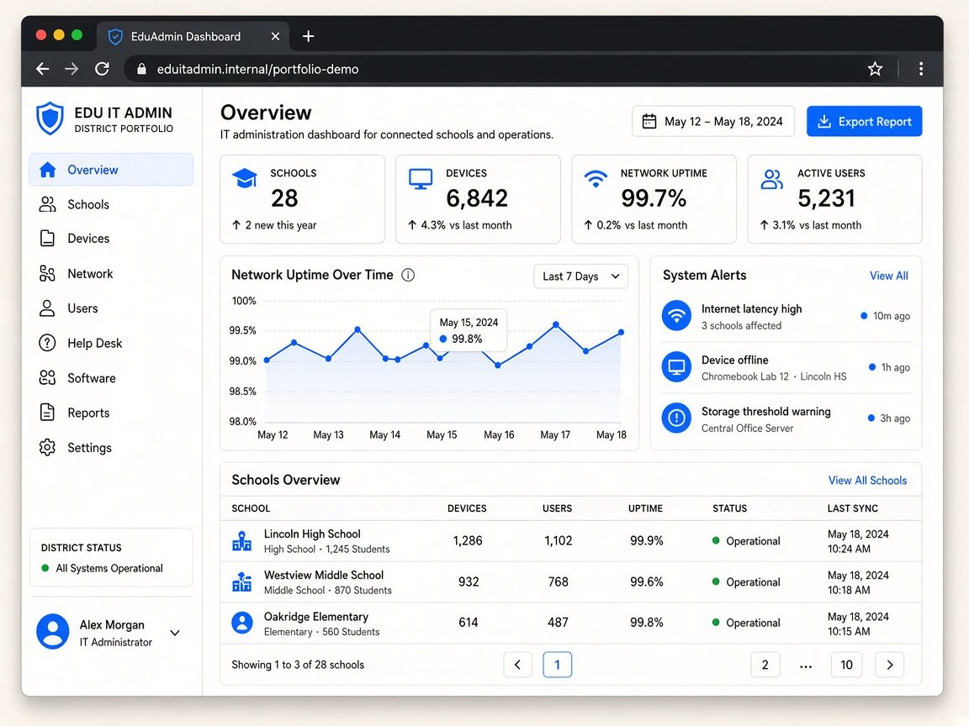Click the browser forward arrow
This screenshot has width=969, height=726.
(x=71, y=69)
